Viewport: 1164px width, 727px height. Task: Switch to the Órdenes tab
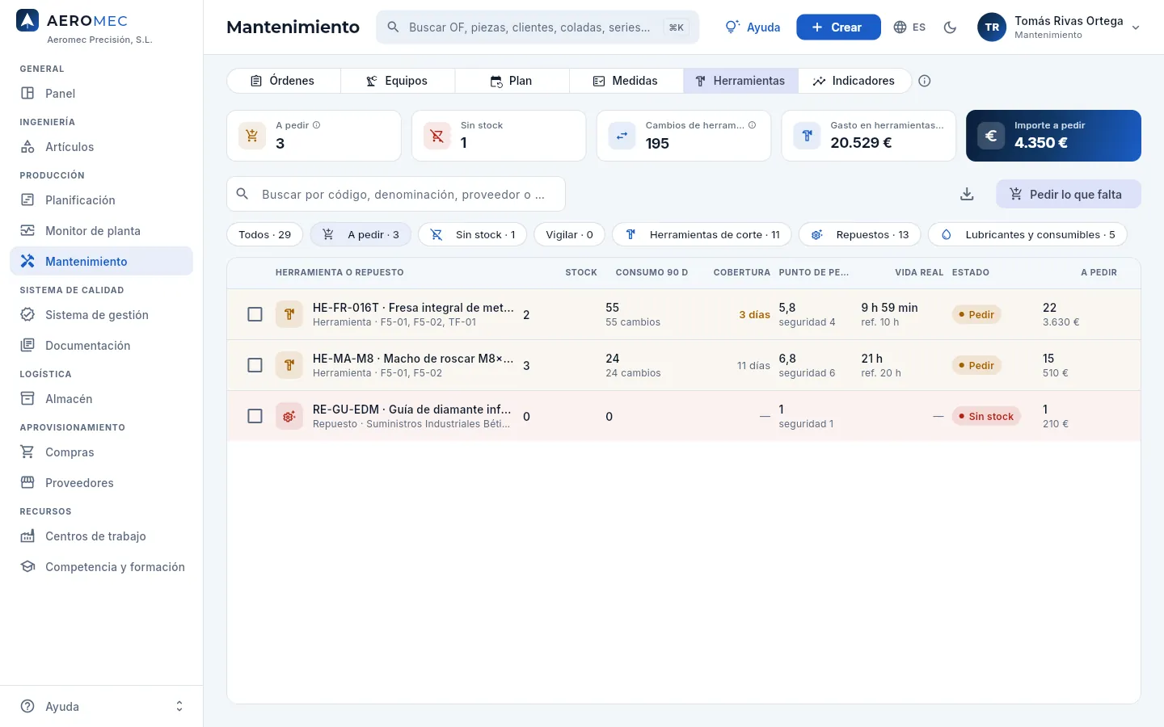[x=284, y=81]
